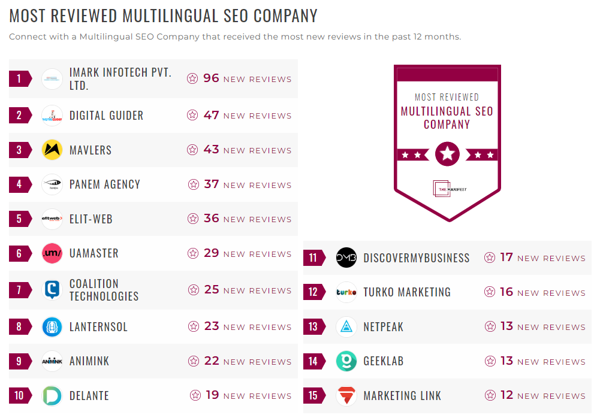Click the GeekLab green logo
Image resolution: width=594 pixels, height=418 pixels.
click(x=346, y=361)
